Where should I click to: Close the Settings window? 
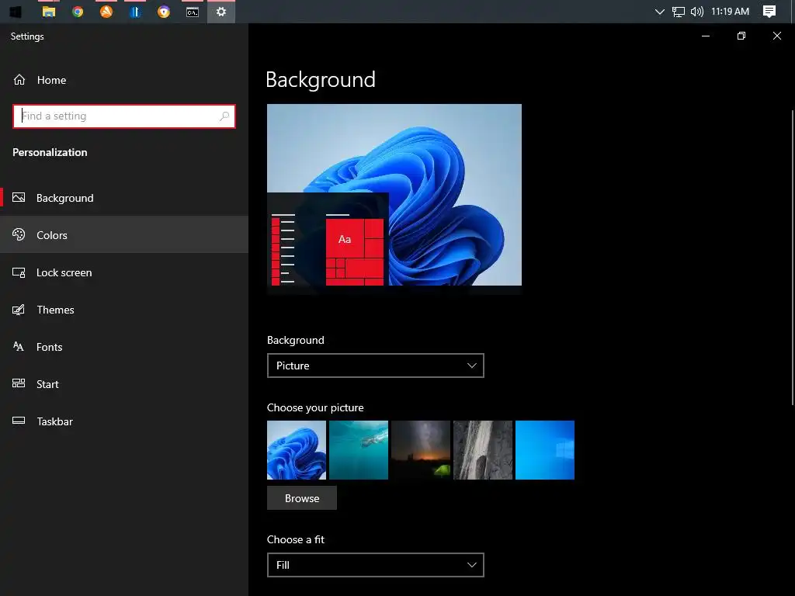776,36
